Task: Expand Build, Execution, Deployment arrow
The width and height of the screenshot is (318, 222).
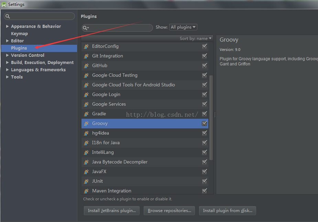Action: tap(7, 63)
